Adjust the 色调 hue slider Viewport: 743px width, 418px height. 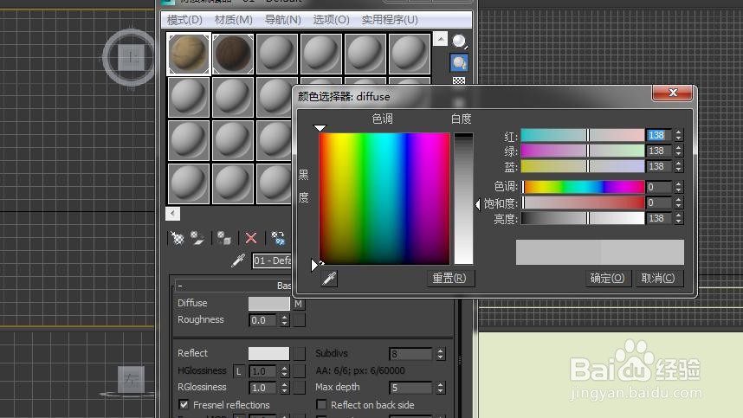click(x=583, y=187)
